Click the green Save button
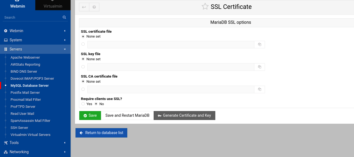The width and height of the screenshot is (354, 157). [90, 115]
